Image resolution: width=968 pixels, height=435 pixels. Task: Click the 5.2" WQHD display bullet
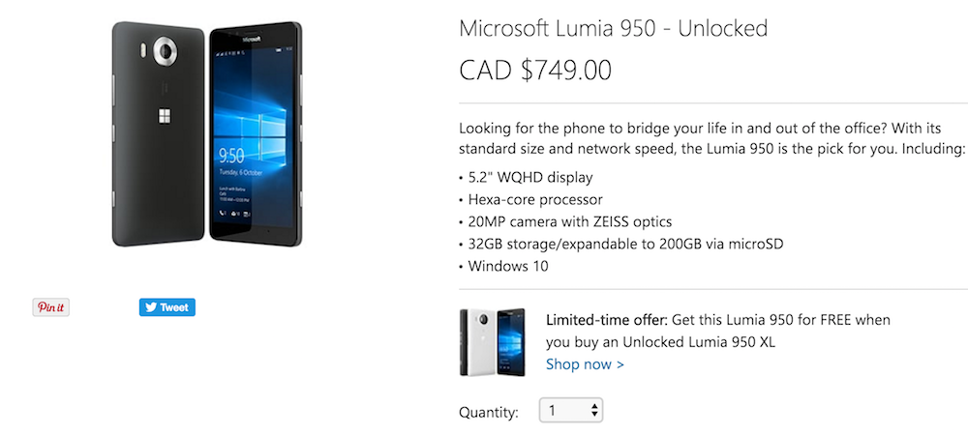pos(529,177)
